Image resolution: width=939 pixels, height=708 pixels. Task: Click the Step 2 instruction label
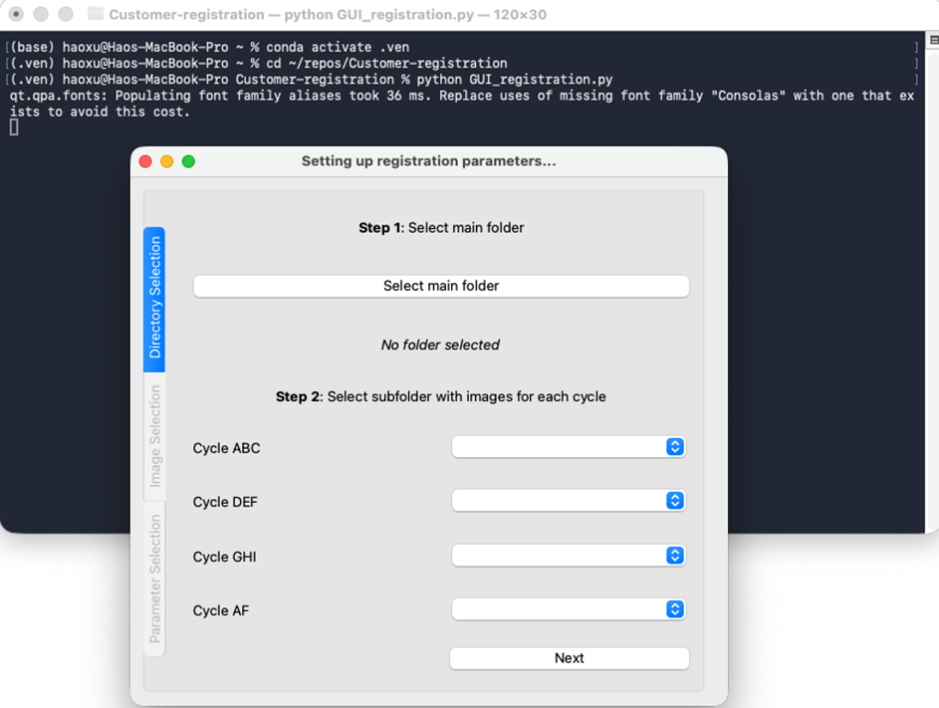point(440,397)
